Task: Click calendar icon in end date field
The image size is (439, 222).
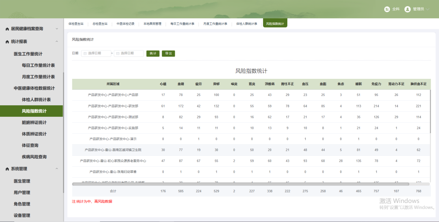Action: (x=117, y=54)
